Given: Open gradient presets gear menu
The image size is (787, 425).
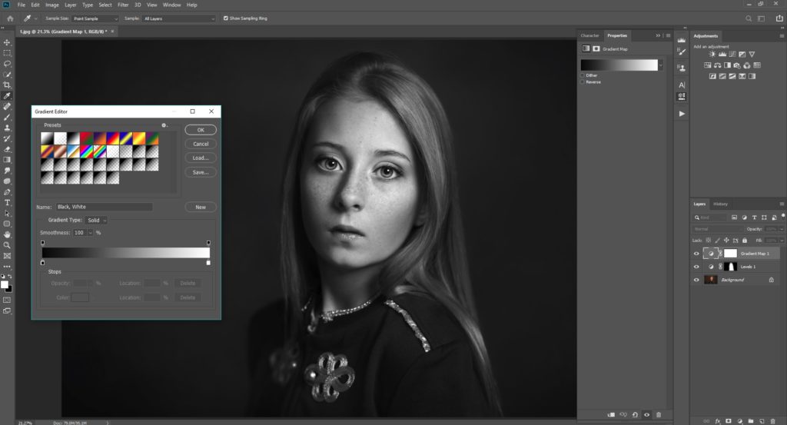Looking at the screenshot, I should click(164, 125).
